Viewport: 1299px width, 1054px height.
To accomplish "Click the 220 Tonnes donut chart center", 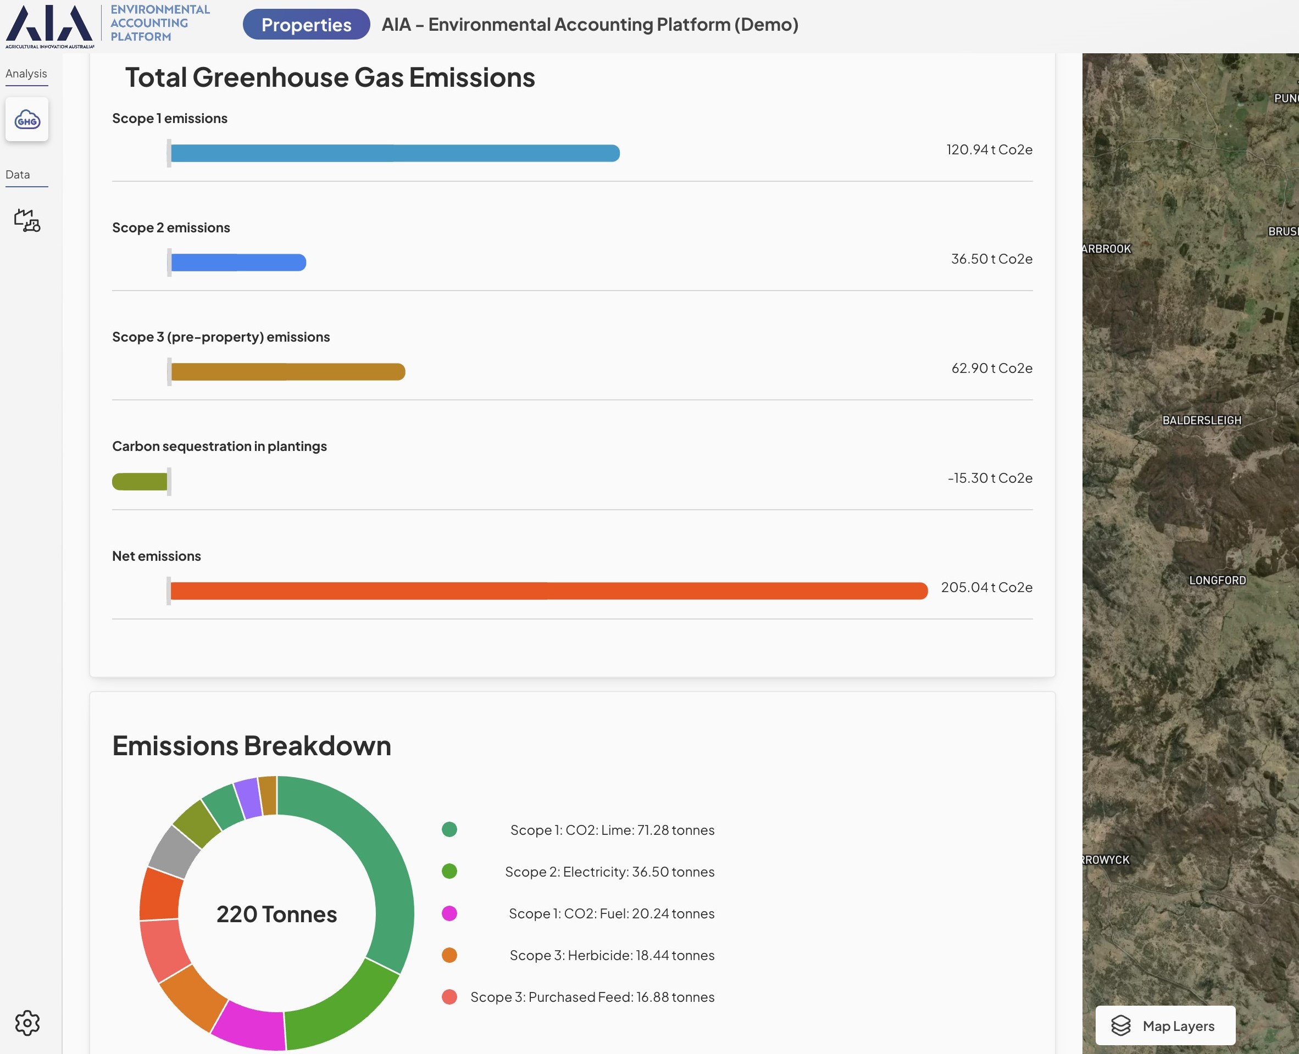I will pos(276,914).
